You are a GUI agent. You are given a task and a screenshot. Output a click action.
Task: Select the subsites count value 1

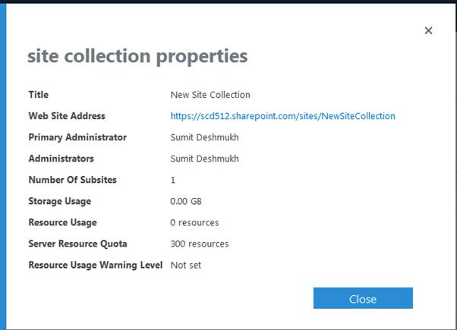(x=173, y=180)
